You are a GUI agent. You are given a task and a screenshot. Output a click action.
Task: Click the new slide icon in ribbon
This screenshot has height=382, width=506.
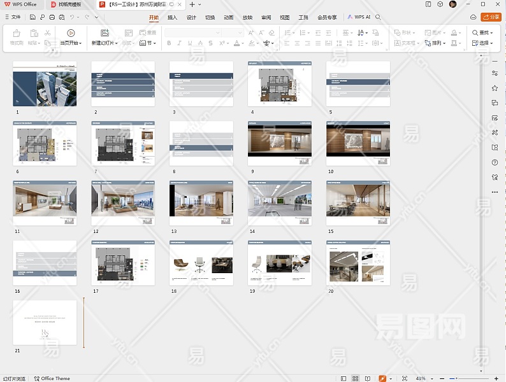click(x=105, y=33)
